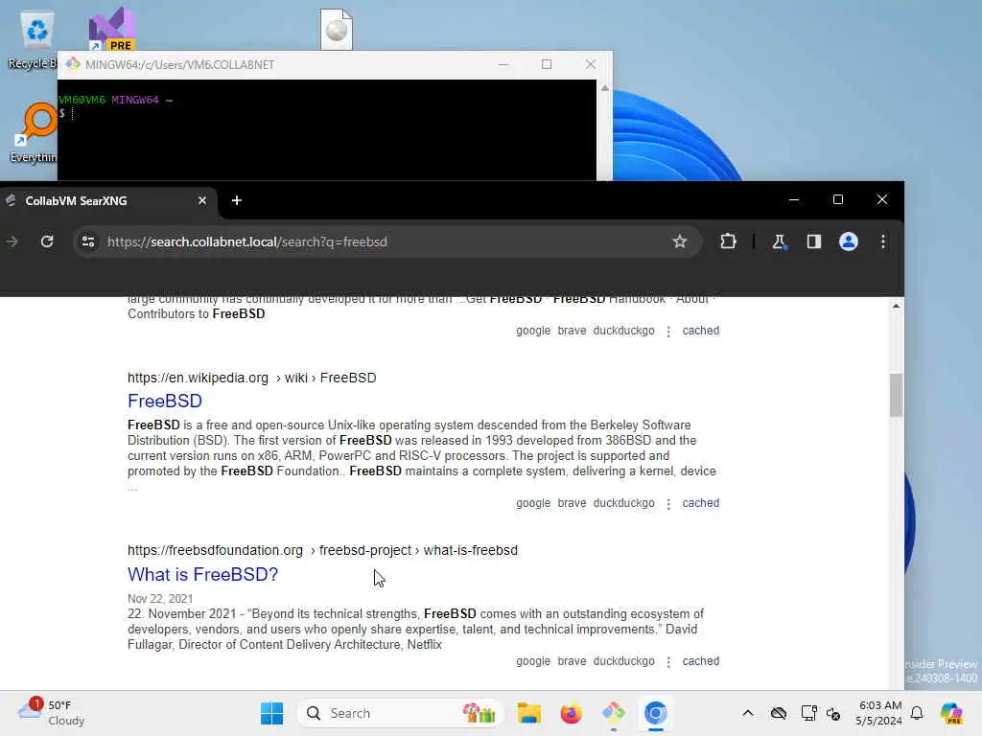Toggle the browser side panel icon
Image resolution: width=982 pixels, height=736 pixels.
813,241
